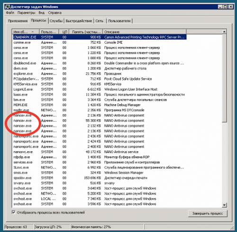Switch to the Приложения tab

18,21
